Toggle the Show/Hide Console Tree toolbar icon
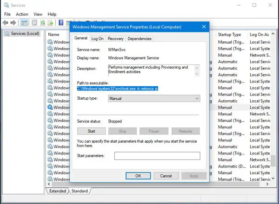Image resolution: width=279 pixels, height=204 pixels. click(x=24, y=23)
